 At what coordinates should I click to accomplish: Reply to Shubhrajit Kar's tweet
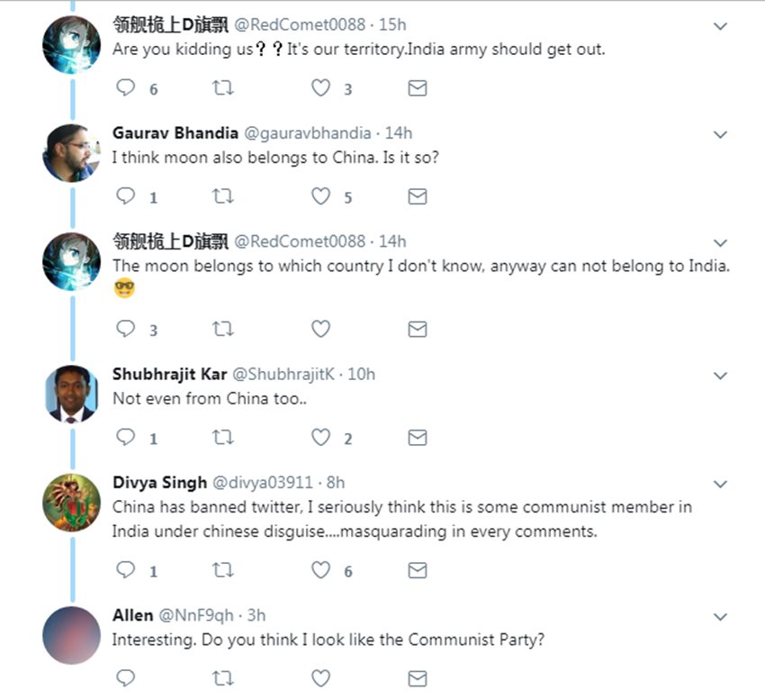click(127, 438)
